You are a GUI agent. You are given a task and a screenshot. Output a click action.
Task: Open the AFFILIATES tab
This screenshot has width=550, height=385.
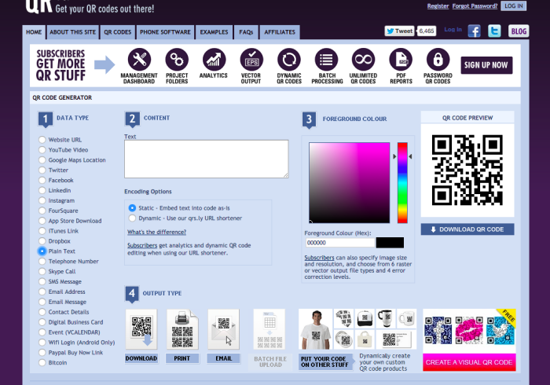pos(280,32)
